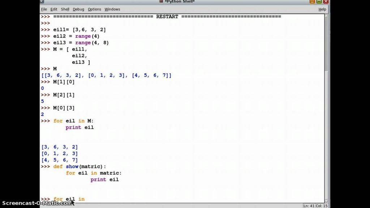Viewport: 370px width, 208px height.
Task: Click the line 'for eil in M:'
Action: [x=73, y=121]
